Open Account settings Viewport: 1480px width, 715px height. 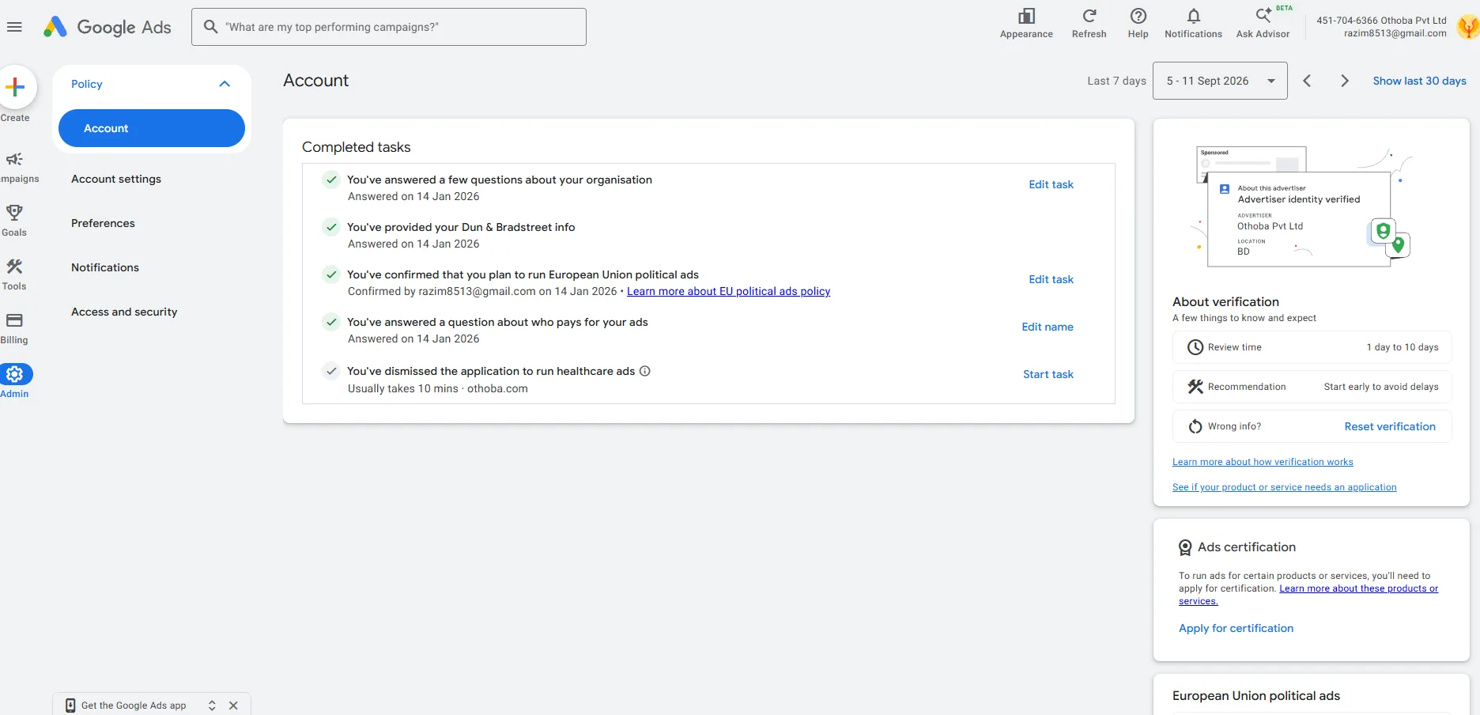116,179
